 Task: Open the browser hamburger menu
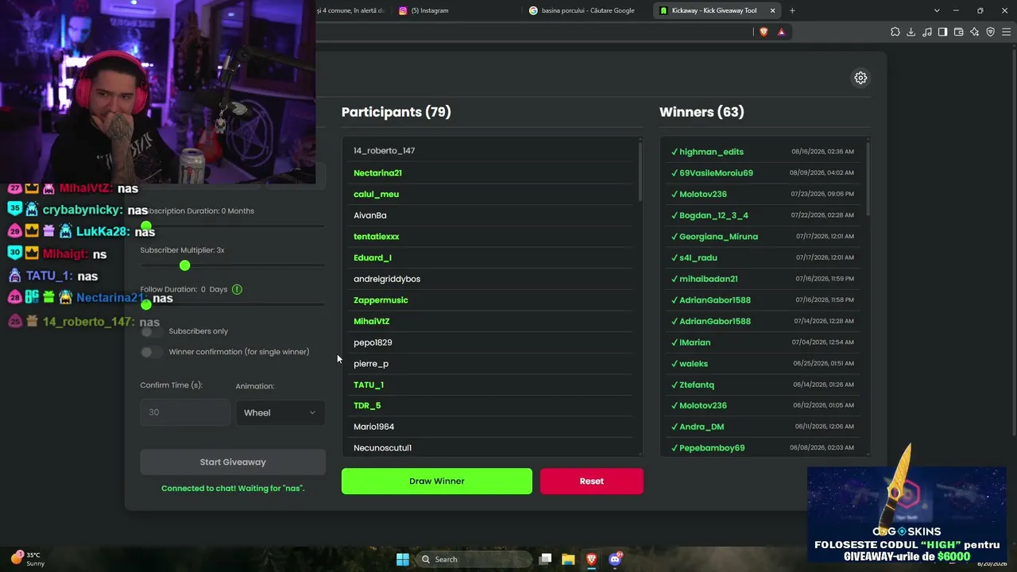tap(1007, 32)
